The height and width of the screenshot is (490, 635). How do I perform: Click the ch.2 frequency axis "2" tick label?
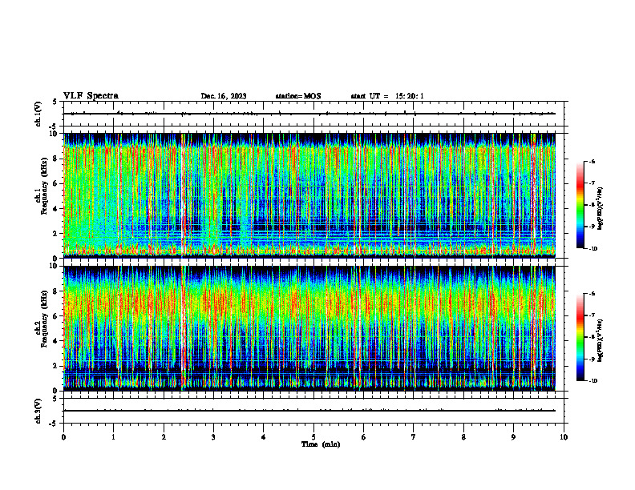pyautogui.click(x=55, y=366)
